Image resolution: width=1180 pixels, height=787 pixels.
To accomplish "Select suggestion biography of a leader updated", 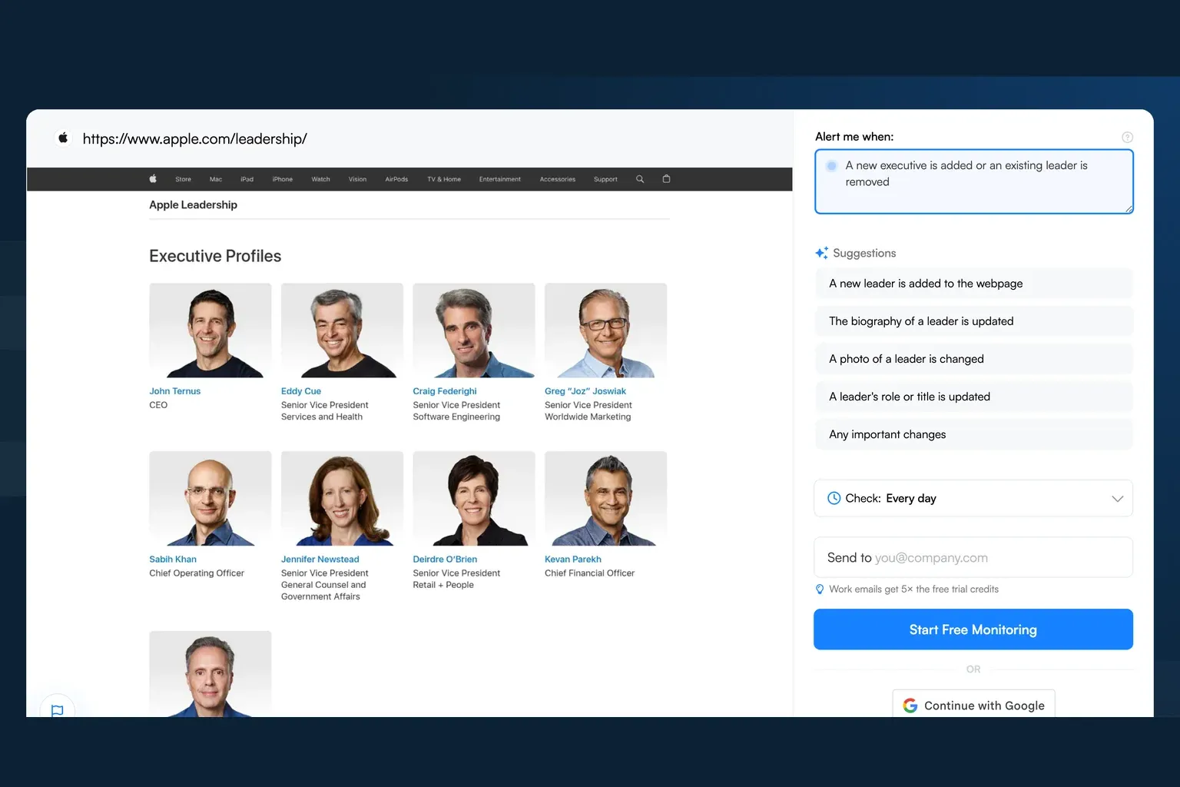I will (973, 321).
